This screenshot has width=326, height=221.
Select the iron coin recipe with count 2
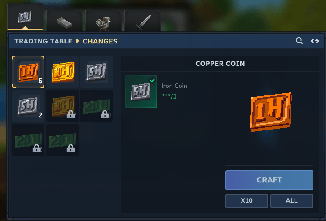(28, 106)
